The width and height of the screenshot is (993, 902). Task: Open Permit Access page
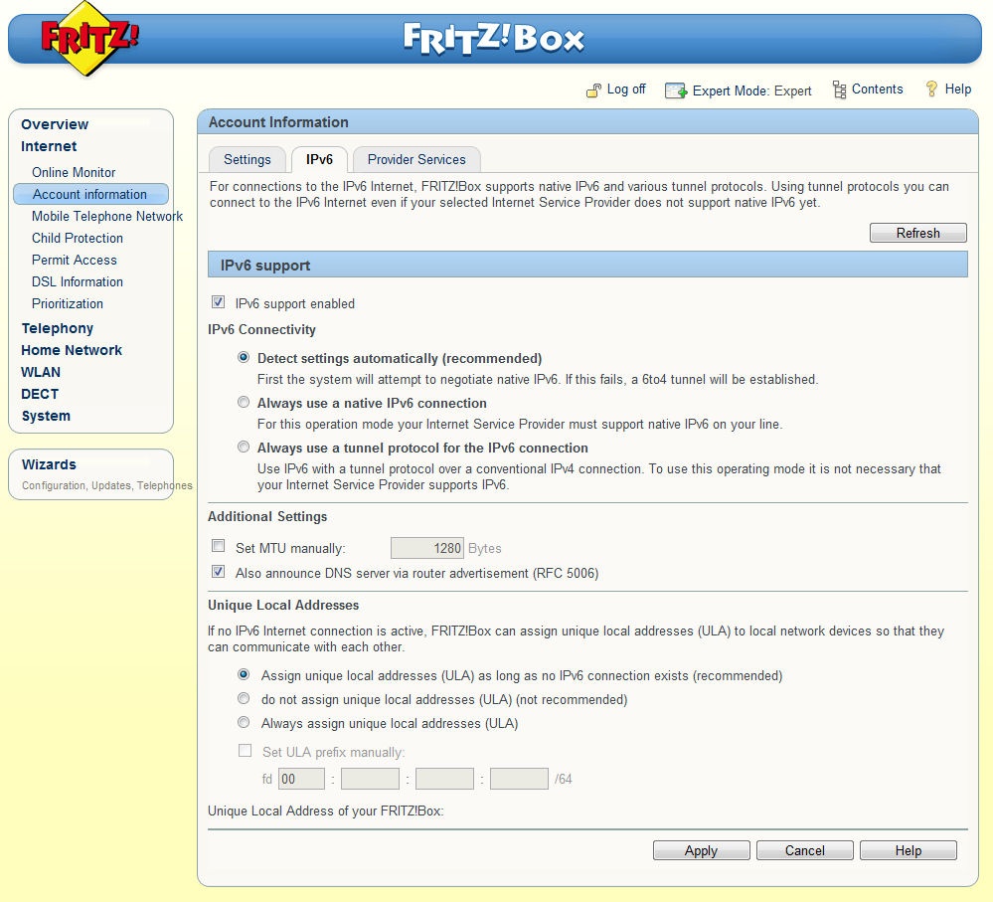click(x=75, y=260)
